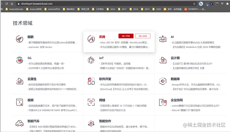Screen dimensions: 230x132
Task: Bookmark this page with the star icon
Action: [194, 4]
